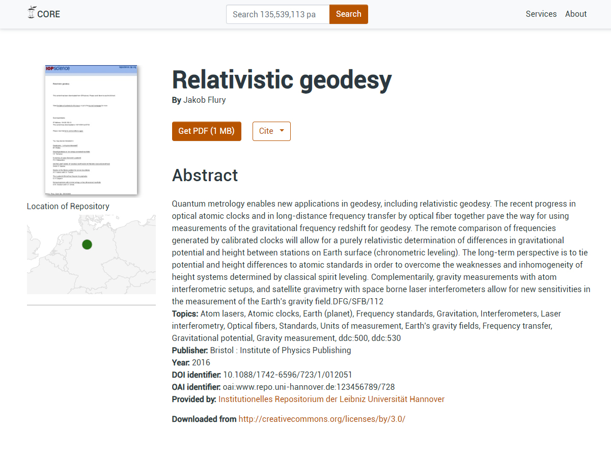Click the DOI value 10.1088/1742-6596/723/1/012051

287,375
